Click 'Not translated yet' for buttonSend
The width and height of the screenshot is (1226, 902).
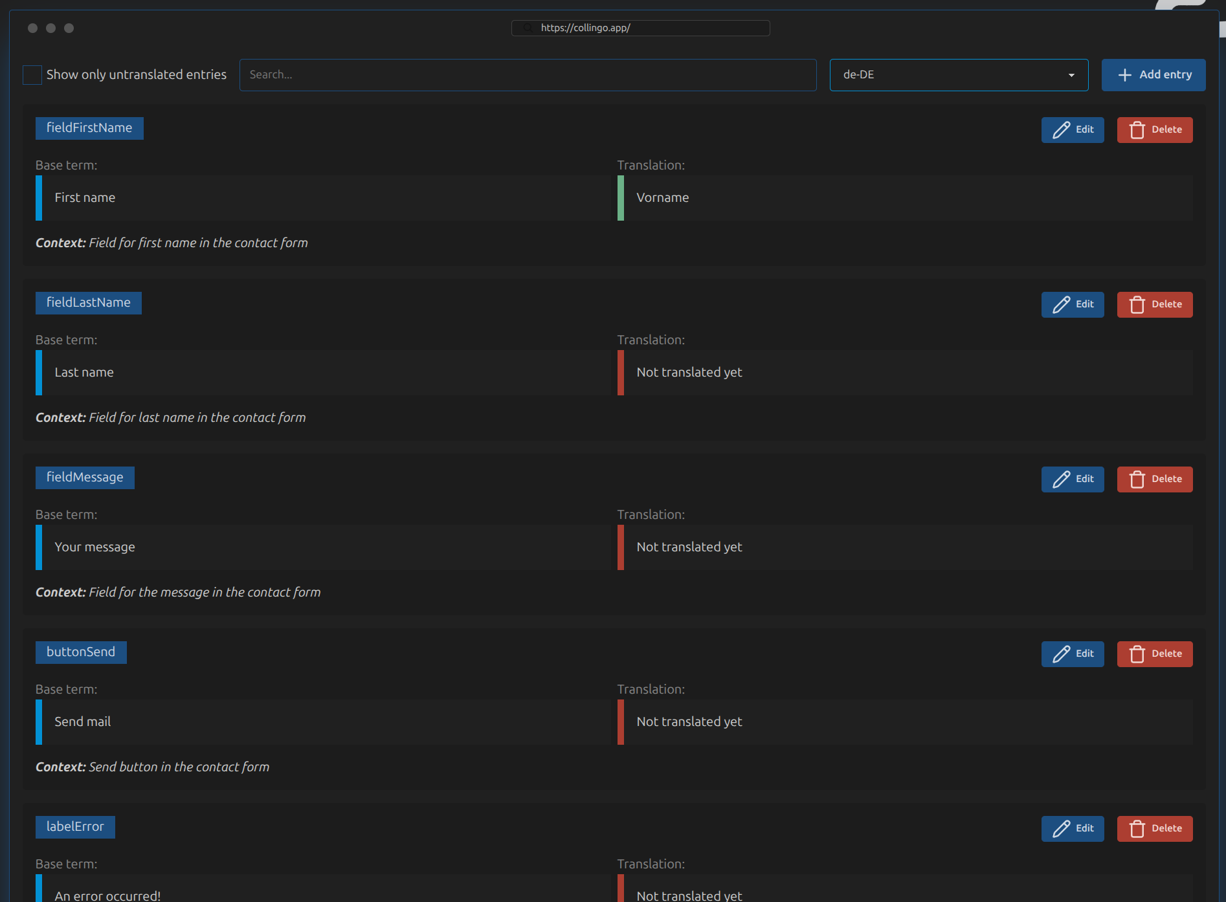point(689,722)
